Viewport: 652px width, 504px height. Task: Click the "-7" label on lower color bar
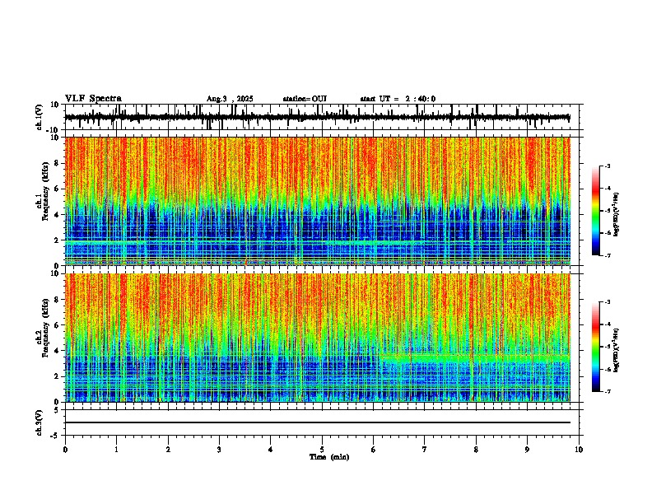608,391
